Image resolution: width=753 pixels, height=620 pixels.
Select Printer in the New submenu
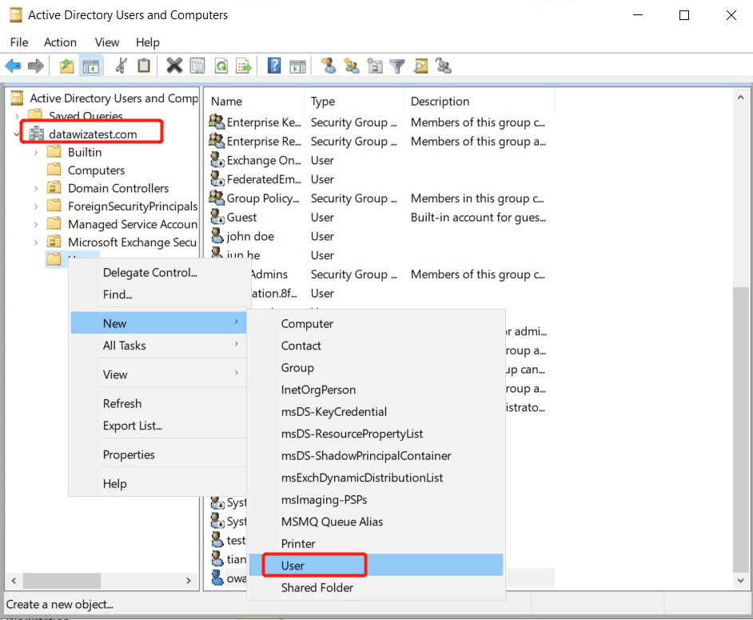(x=376, y=543)
